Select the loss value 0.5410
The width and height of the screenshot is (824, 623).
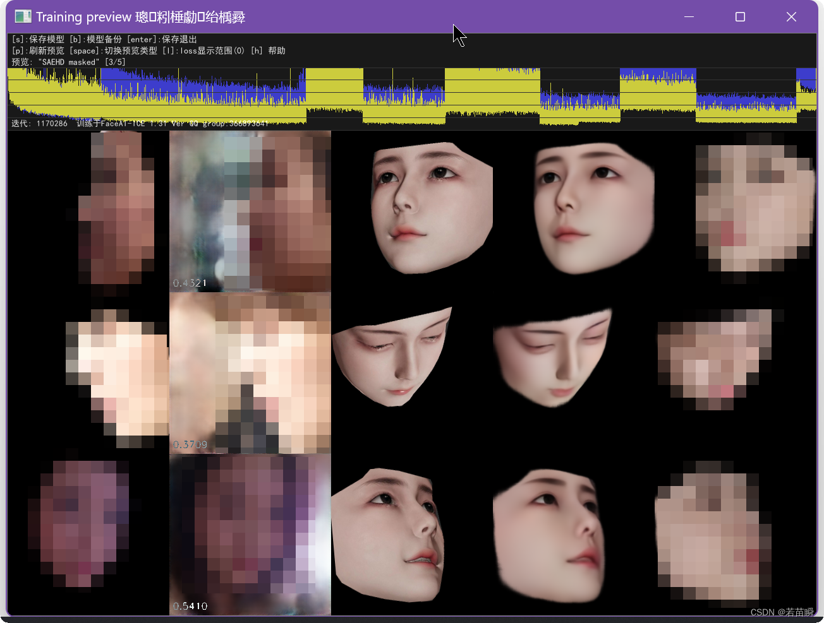pos(190,606)
